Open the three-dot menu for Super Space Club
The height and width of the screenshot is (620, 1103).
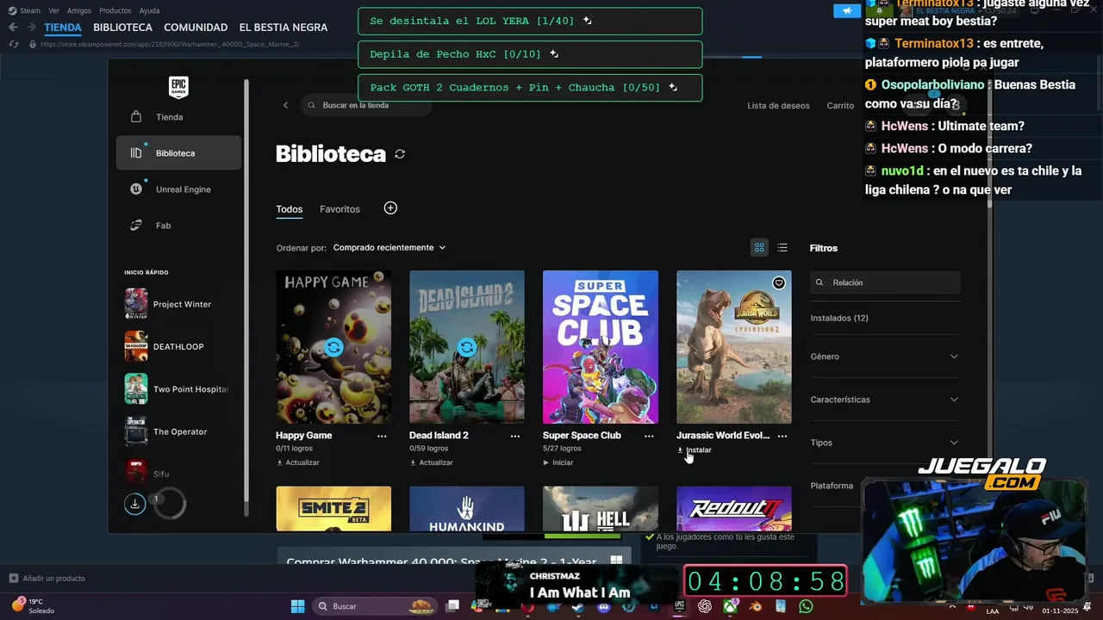649,437
